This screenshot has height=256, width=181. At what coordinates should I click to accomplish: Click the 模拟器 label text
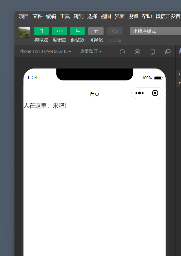[41, 40]
